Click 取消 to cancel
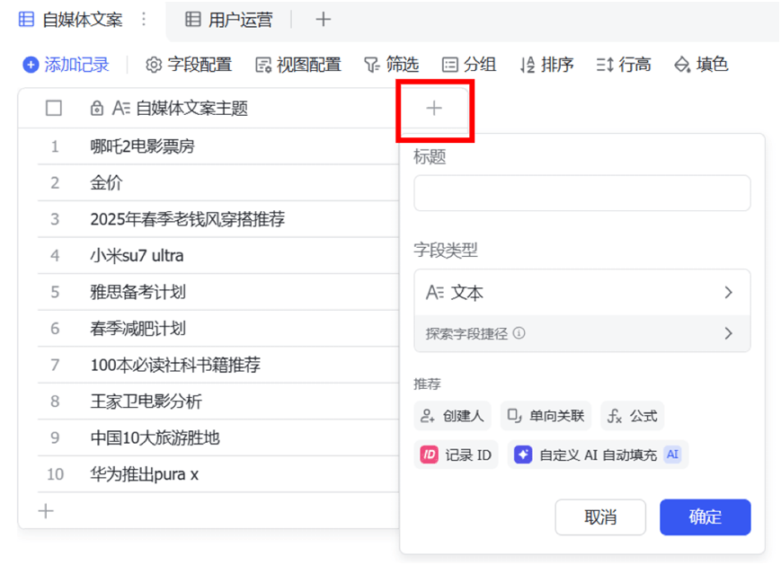This screenshot has width=781, height=565. [x=600, y=517]
